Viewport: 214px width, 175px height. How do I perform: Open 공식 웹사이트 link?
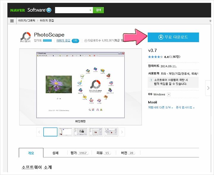pyautogui.click(x=185, y=107)
